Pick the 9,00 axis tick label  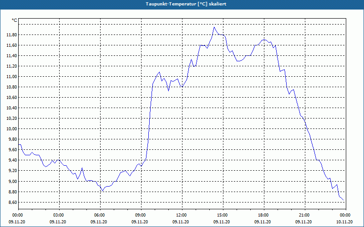12,181
